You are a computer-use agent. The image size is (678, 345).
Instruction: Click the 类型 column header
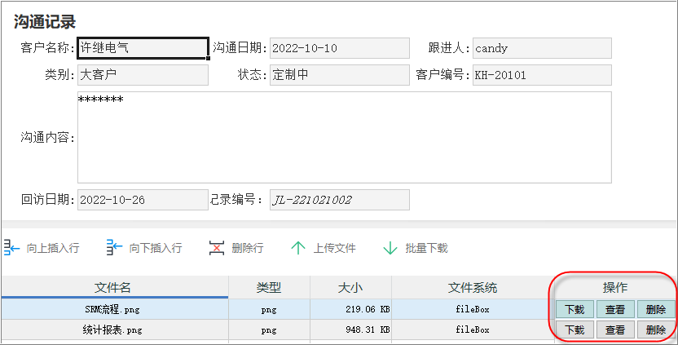[269, 287]
